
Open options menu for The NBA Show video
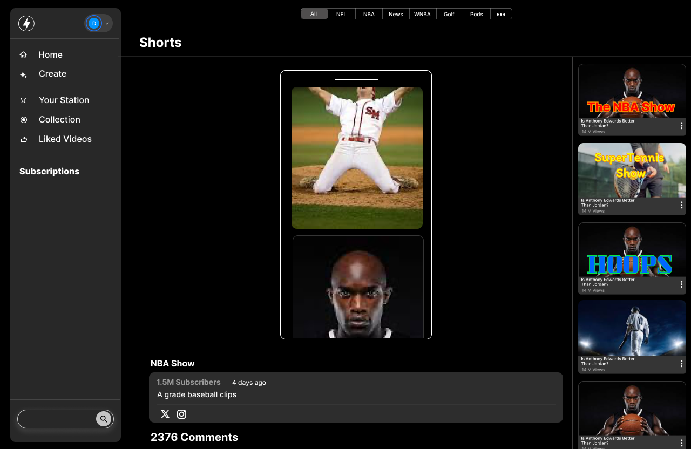point(681,126)
